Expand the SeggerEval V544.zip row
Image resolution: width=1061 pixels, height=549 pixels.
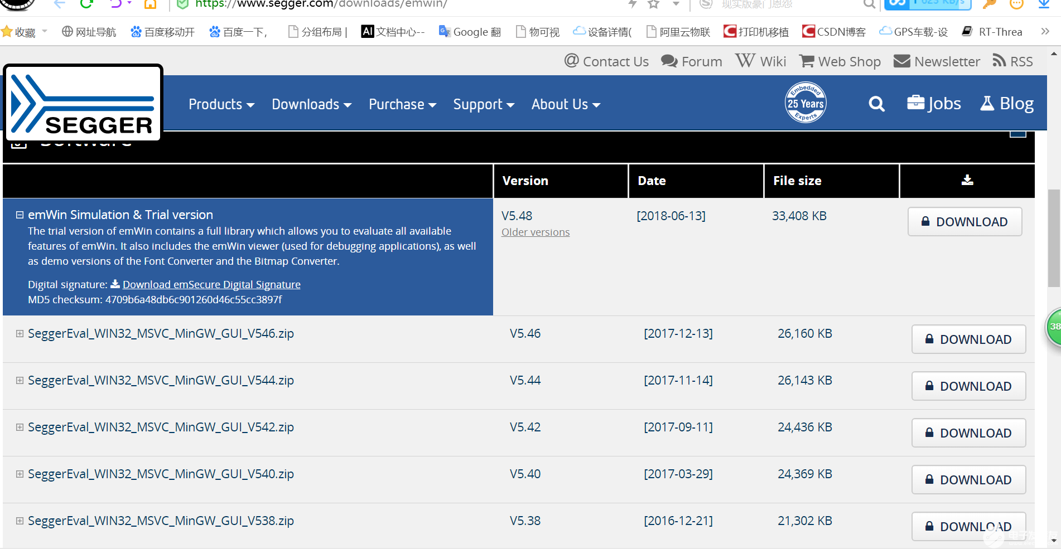[20, 381]
